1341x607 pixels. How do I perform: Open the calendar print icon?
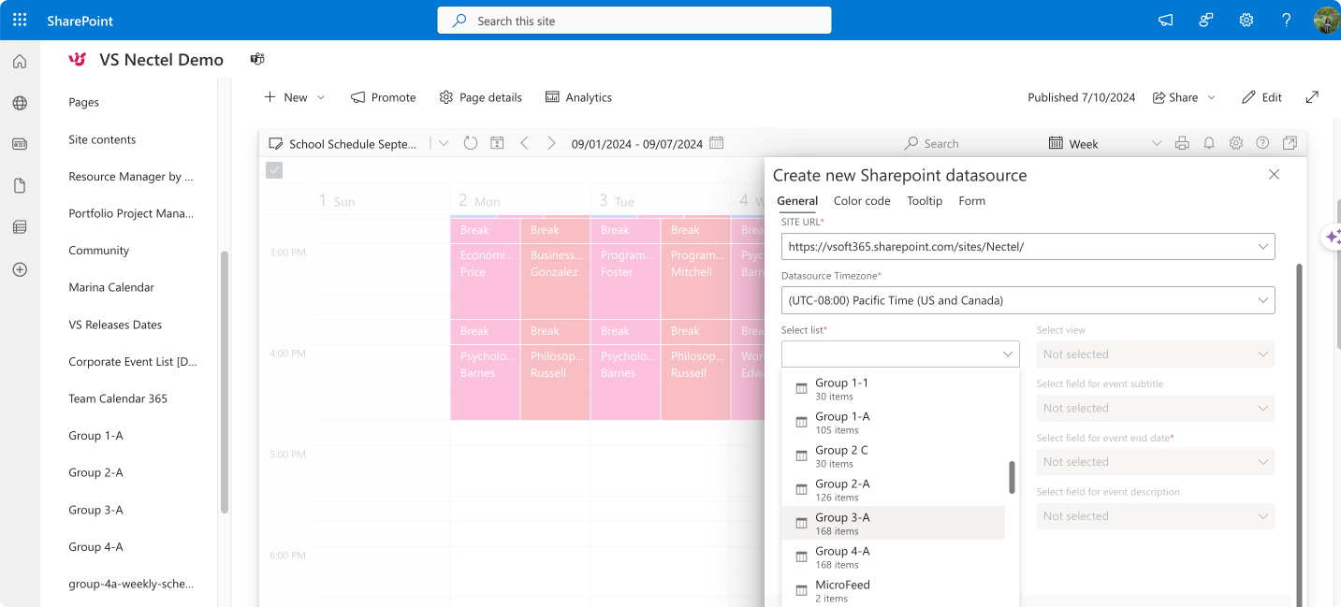1182,143
